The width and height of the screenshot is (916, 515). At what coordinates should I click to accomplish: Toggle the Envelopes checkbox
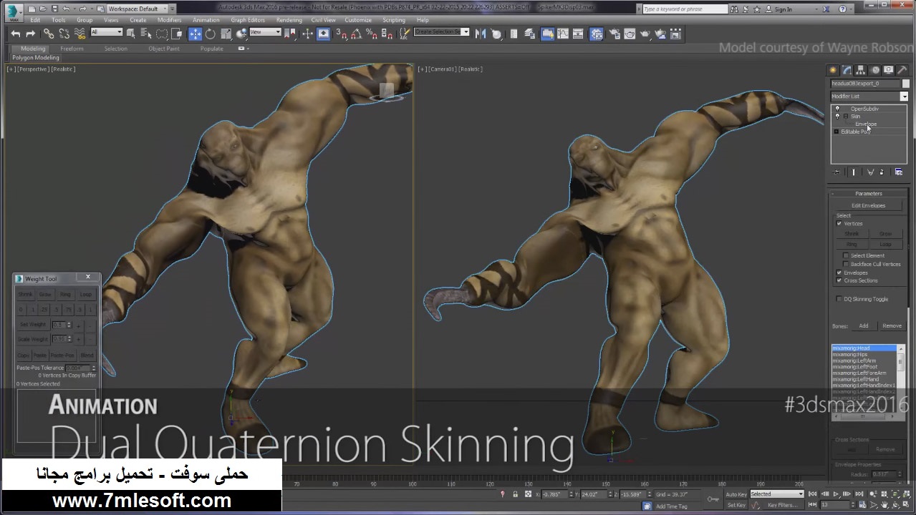(x=839, y=273)
